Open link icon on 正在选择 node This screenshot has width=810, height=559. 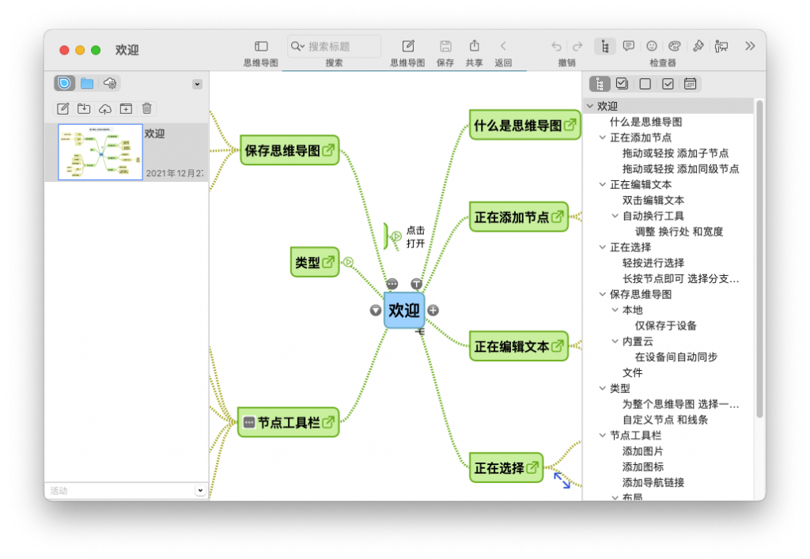coord(532,467)
